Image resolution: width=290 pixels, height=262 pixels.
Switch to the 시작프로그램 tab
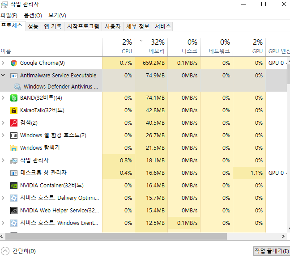tap(83, 27)
